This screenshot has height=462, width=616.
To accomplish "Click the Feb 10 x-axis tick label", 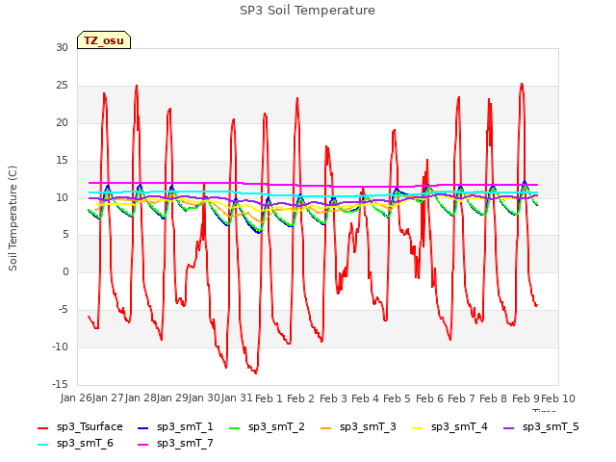I will click(558, 398).
